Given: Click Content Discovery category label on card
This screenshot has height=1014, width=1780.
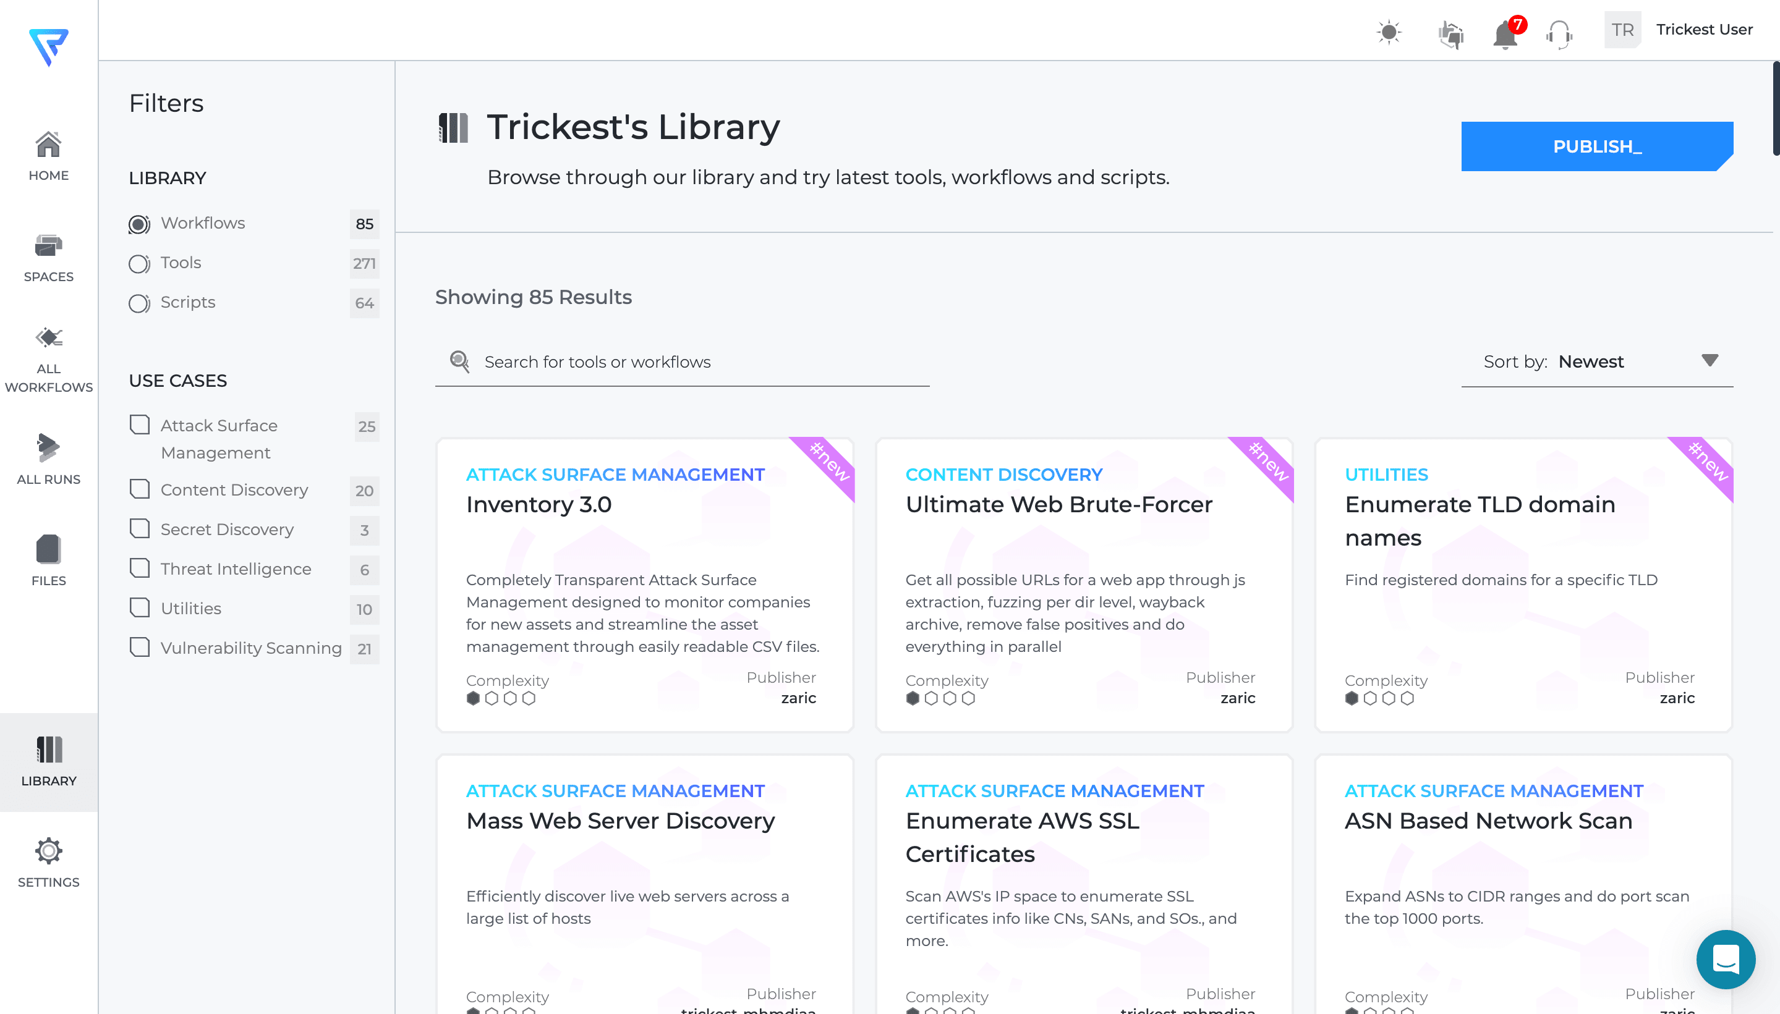Looking at the screenshot, I should point(1004,475).
